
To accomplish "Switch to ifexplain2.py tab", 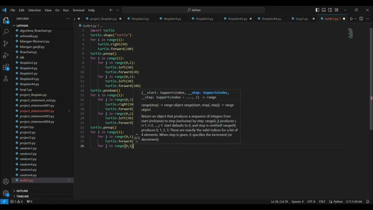I will coord(140,19).
